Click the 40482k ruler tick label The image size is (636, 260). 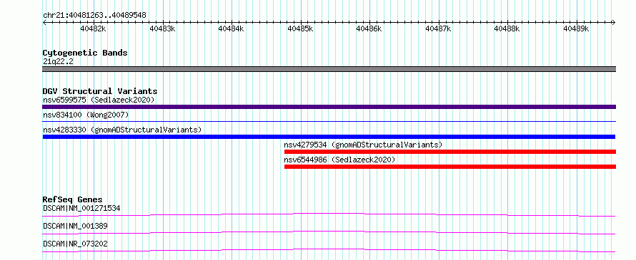[x=94, y=28]
